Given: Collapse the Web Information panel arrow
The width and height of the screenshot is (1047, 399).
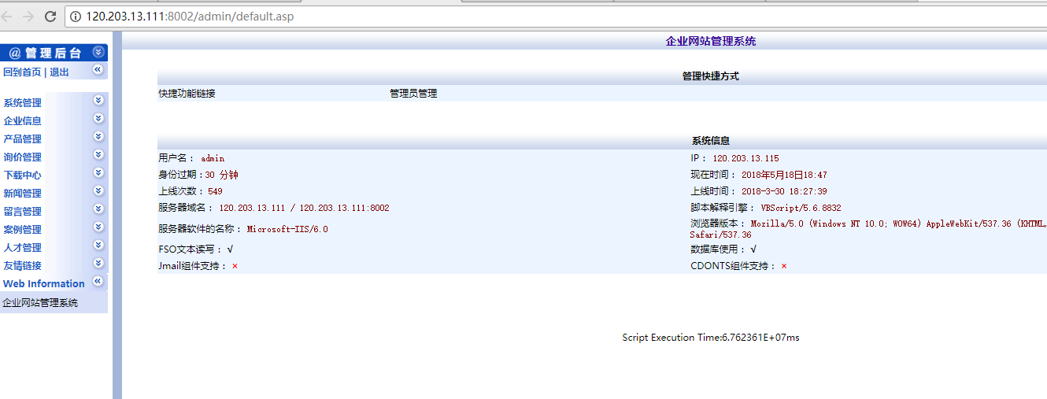Looking at the screenshot, I should tap(98, 281).
